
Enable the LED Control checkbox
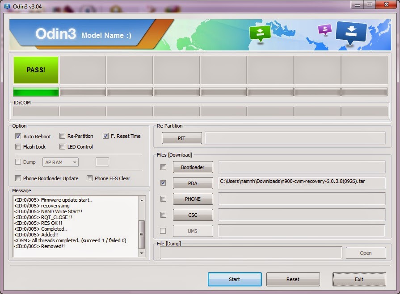[62, 147]
